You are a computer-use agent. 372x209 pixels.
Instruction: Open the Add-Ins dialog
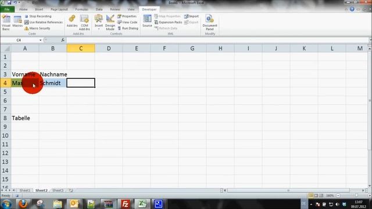[72, 21]
